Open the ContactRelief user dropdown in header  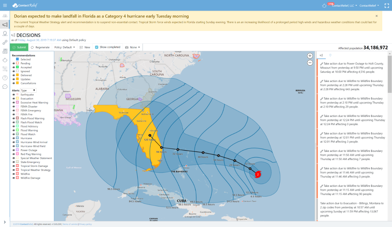pos(369,6)
